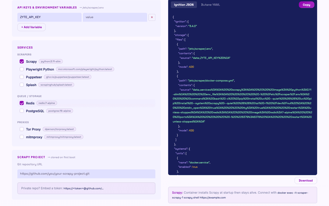This screenshot has width=329, height=206.
Task: Edit the ZYTE_API_KEY variable name field
Action: [x=49, y=17]
